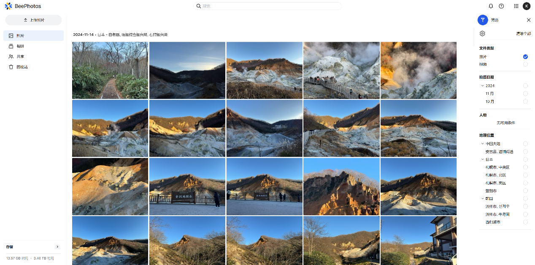
Task: Click 清除全部 to clear filters
Action: [523, 34]
